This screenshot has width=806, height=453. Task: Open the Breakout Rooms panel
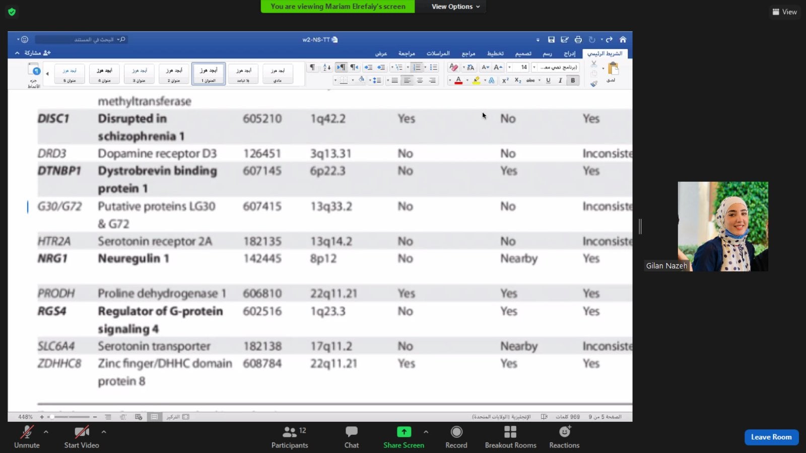pos(510,432)
